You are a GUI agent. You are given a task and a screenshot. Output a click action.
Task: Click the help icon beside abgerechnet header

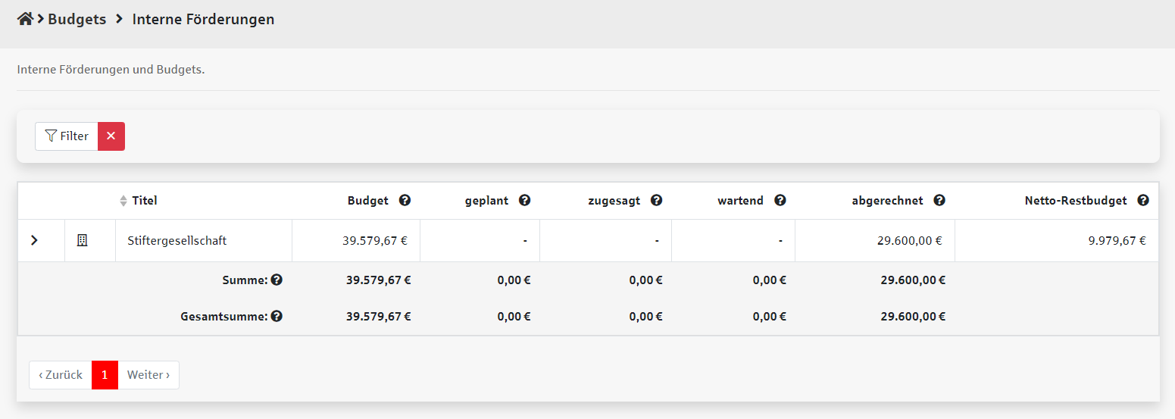(x=939, y=201)
